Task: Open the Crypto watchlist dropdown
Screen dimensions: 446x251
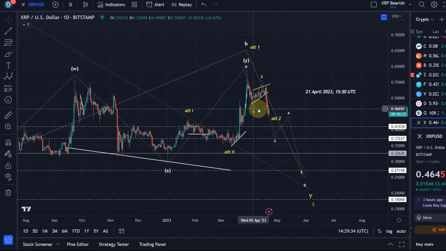Action: tap(424, 20)
